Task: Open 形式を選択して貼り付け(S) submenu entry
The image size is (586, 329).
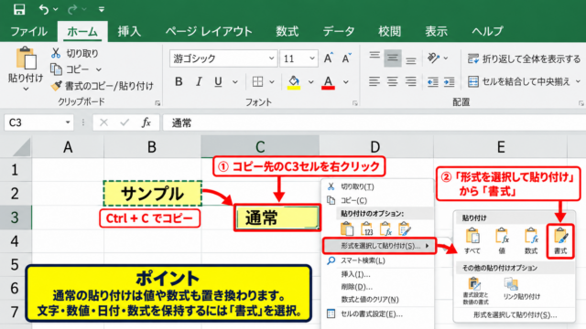Action: click(x=379, y=246)
